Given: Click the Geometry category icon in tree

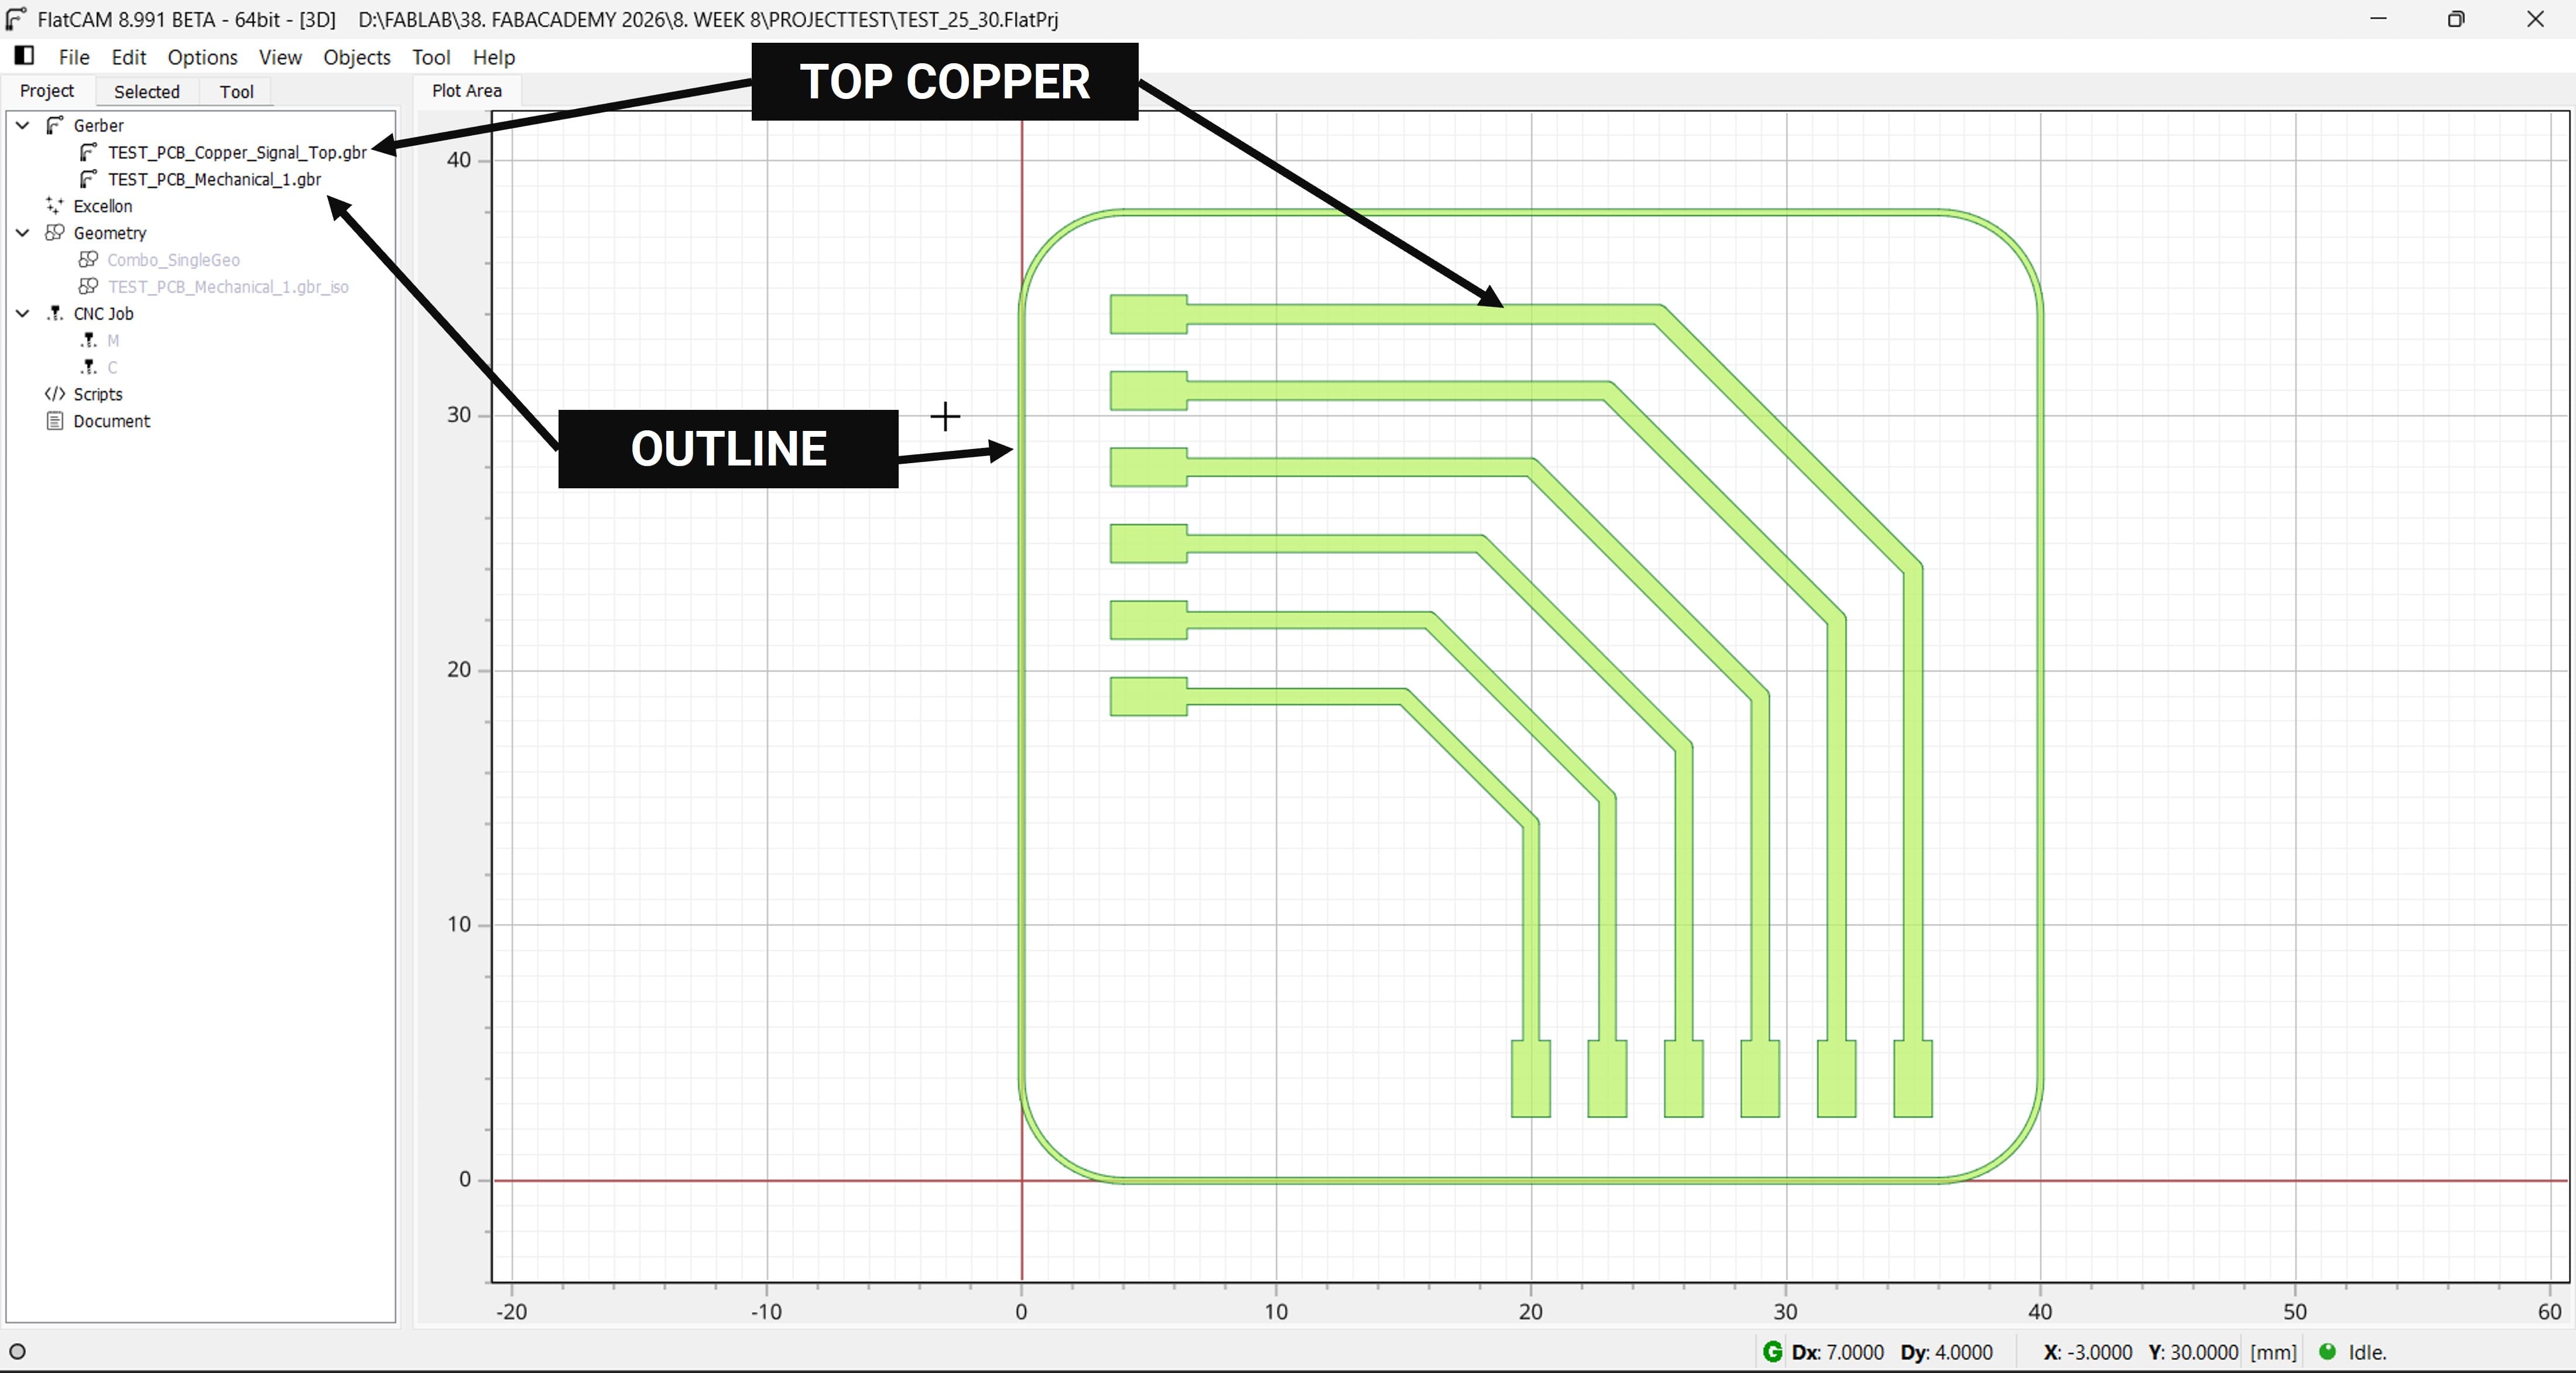Looking at the screenshot, I should 55,232.
